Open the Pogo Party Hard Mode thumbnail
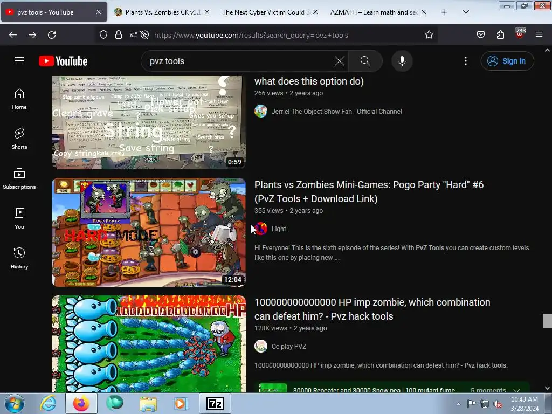The image size is (552, 414). [x=149, y=232]
